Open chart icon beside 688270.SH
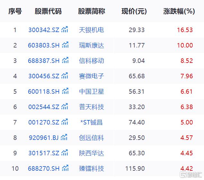 (x=65, y=168)
